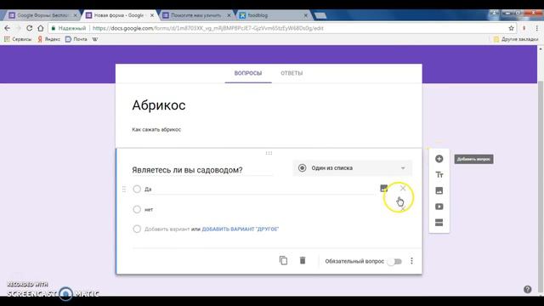Open the question's three-dot more options menu

point(411,261)
